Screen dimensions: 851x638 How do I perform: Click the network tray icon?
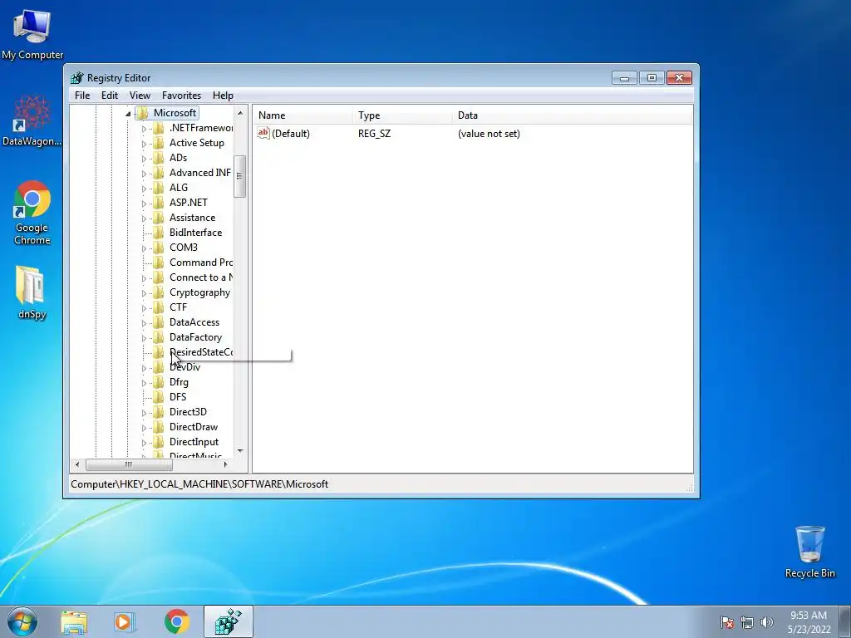pyautogui.click(x=747, y=622)
